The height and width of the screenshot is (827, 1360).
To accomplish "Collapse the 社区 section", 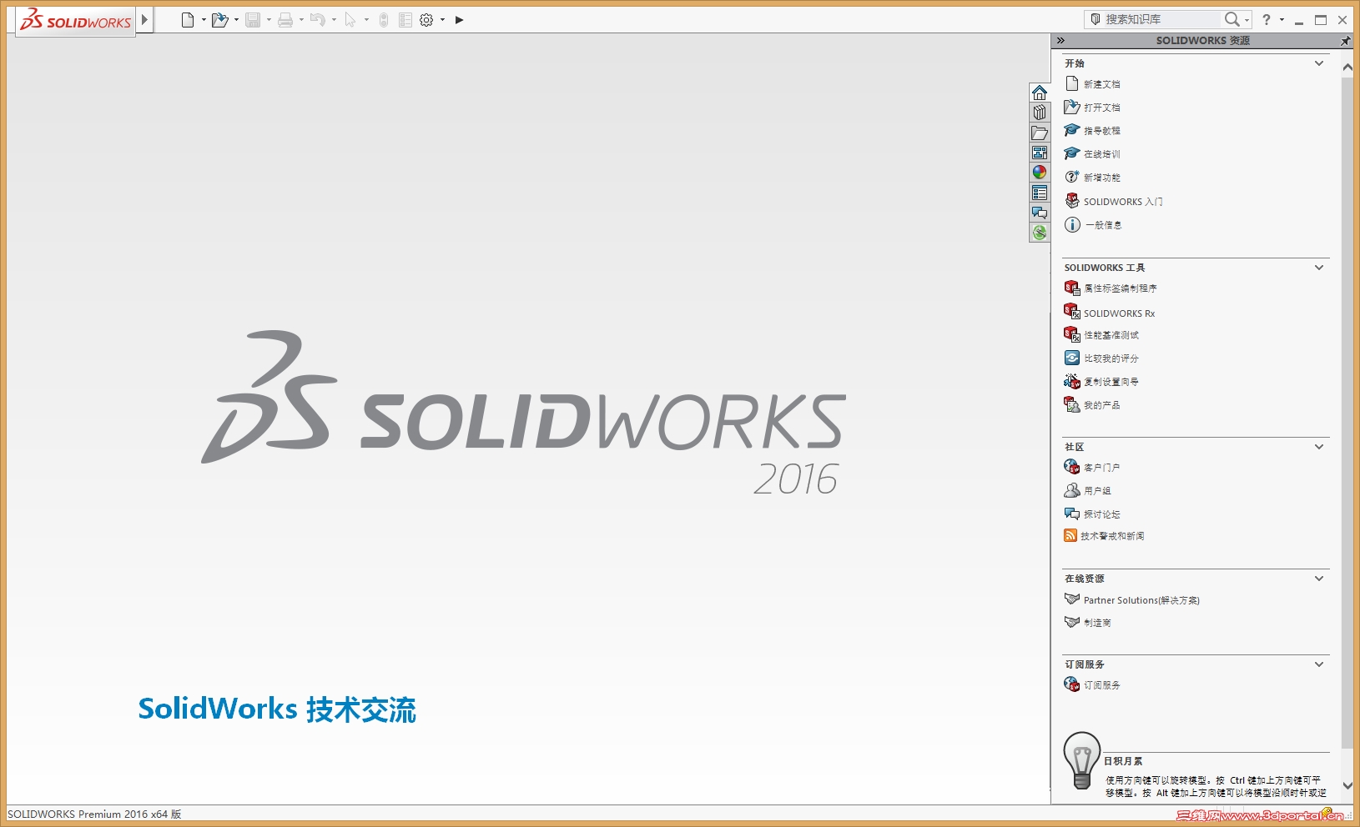I will click(1318, 447).
